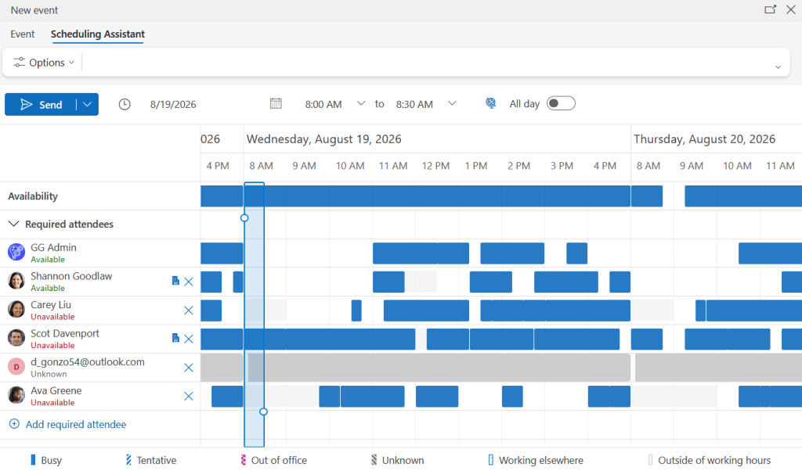
Task: Click GG Admin's busy block at 11 AM
Action: coord(421,253)
